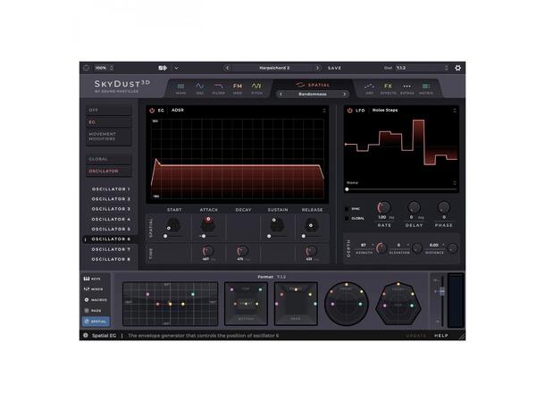Image resolution: width=545 pixels, height=402 pixels.
Task: Click the circular top-view spatial display
Action: 346,304
